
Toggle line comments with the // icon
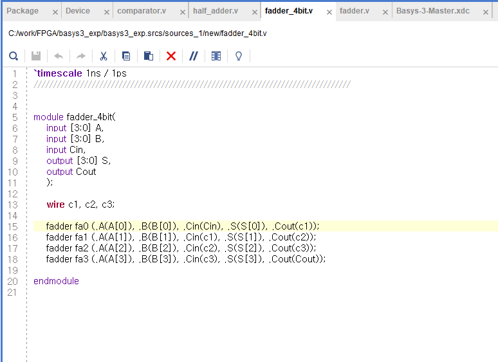(194, 56)
